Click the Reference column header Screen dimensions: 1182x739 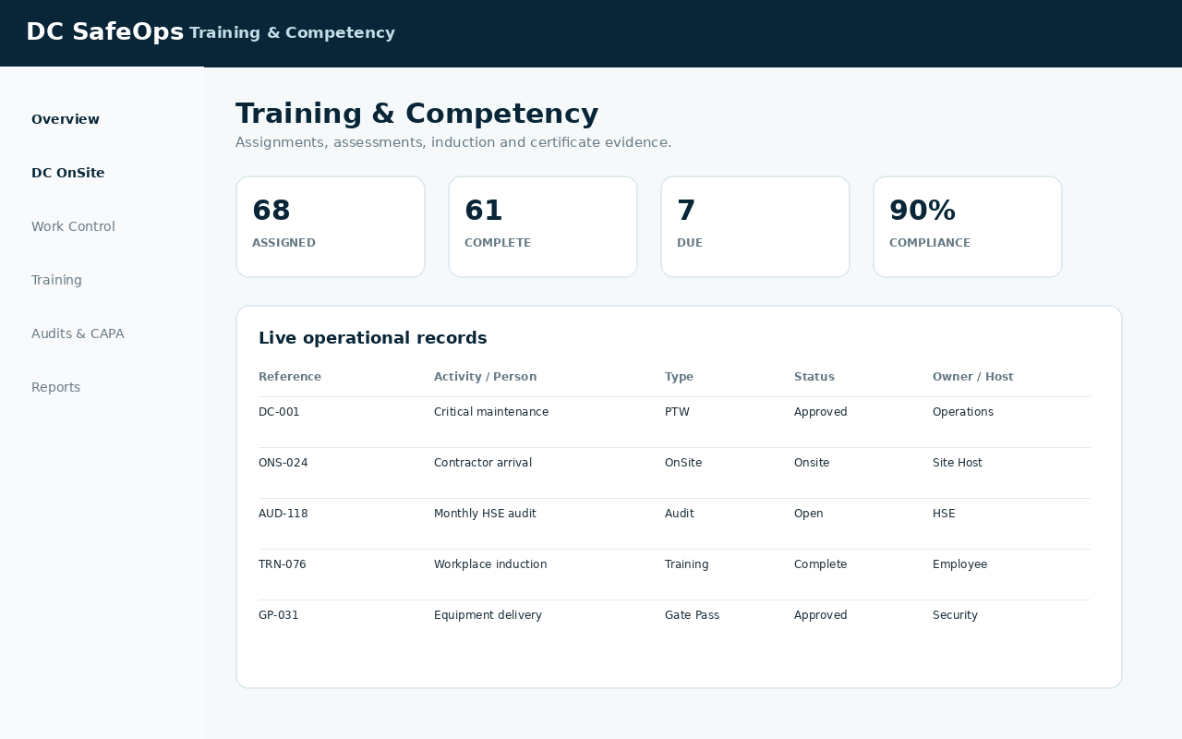[290, 377]
